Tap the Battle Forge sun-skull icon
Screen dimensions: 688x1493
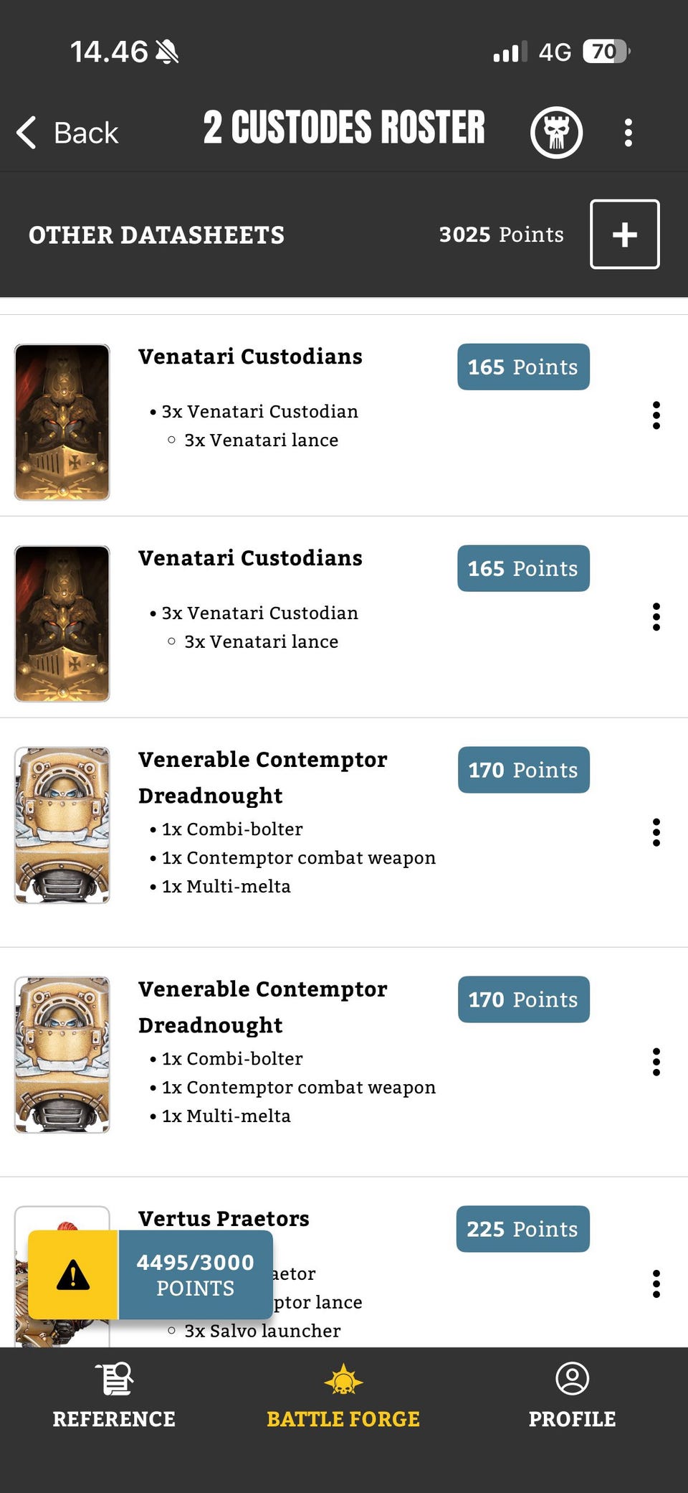(x=343, y=1379)
